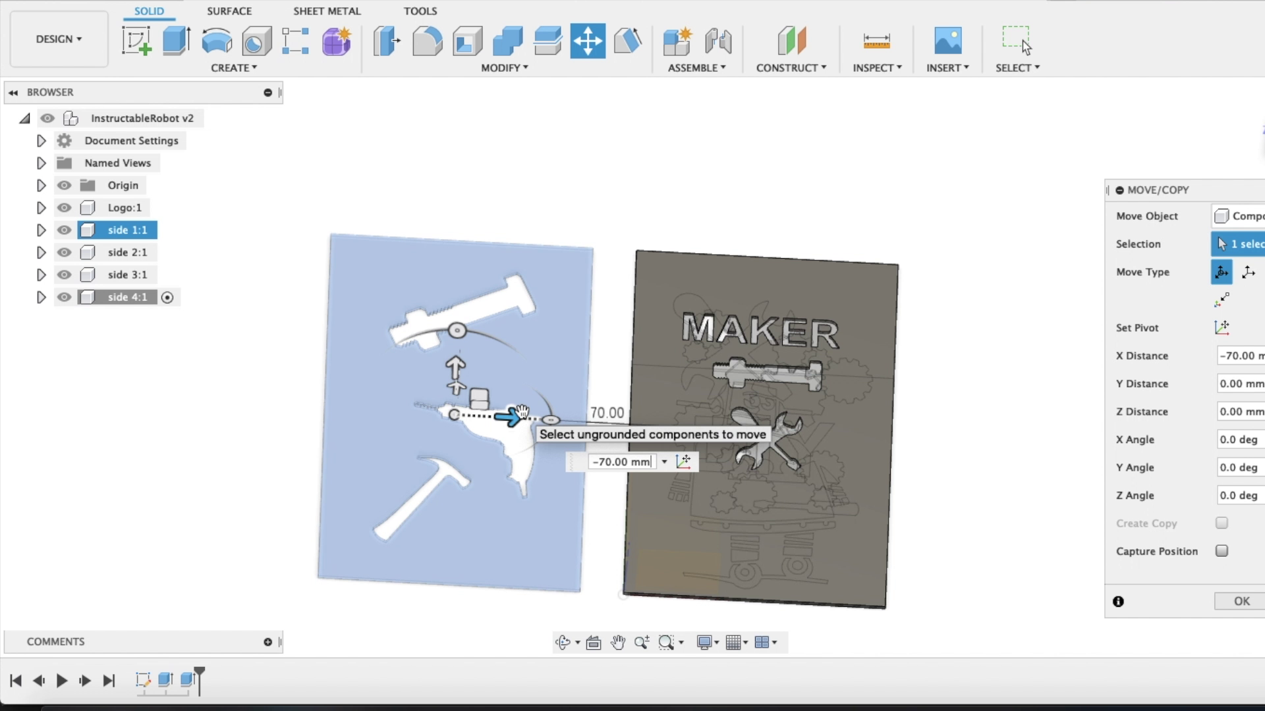Click the Fillet tool in Modify
The height and width of the screenshot is (711, 1265).
(x=427, y=41)
